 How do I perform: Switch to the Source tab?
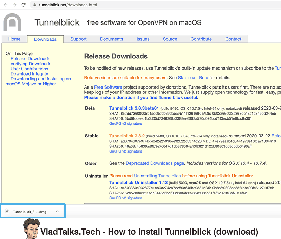coord(170,39)
